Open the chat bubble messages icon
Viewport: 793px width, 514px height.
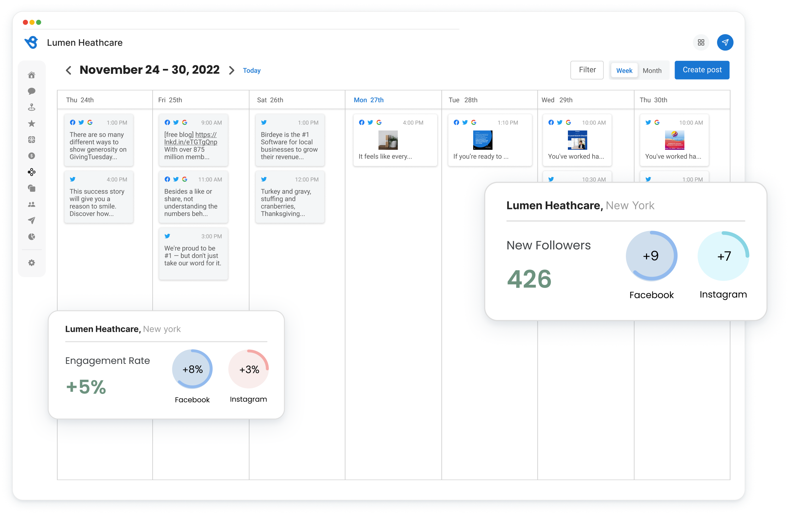(x=31, y=91)
